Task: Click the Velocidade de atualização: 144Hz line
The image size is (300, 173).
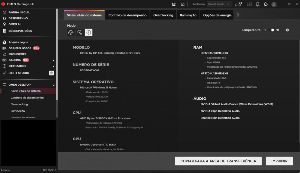Action: click(104, 150)
